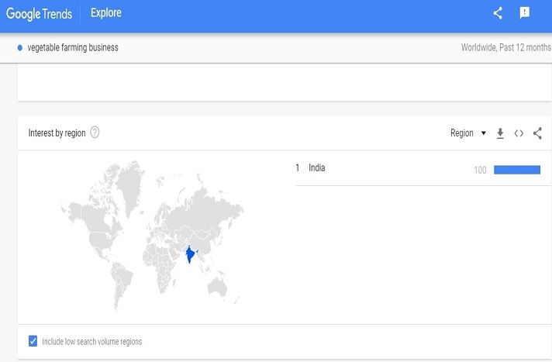Open embed code brackets icon
Viewport: 552px width, 362px height.
(x=519, y=133)
